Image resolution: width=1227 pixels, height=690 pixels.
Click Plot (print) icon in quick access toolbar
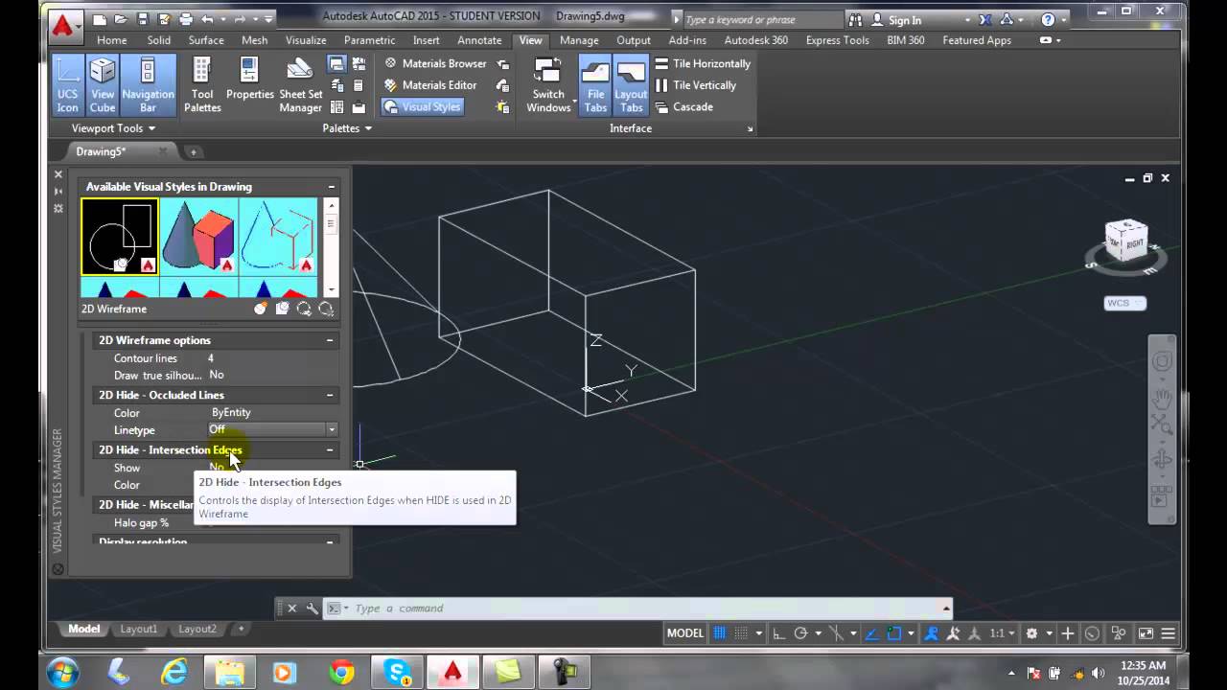coord(185,18)
